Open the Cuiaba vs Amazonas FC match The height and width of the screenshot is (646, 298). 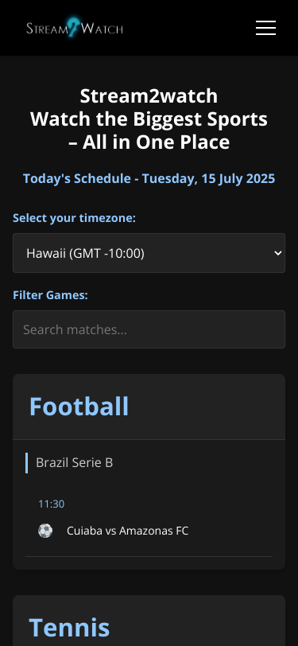tap(128, 531)
